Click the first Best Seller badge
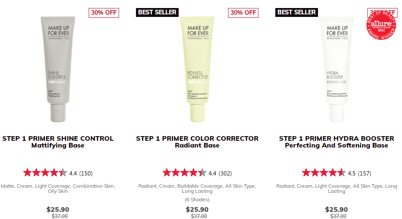The image size is (402, 219). tap(157, 12)
